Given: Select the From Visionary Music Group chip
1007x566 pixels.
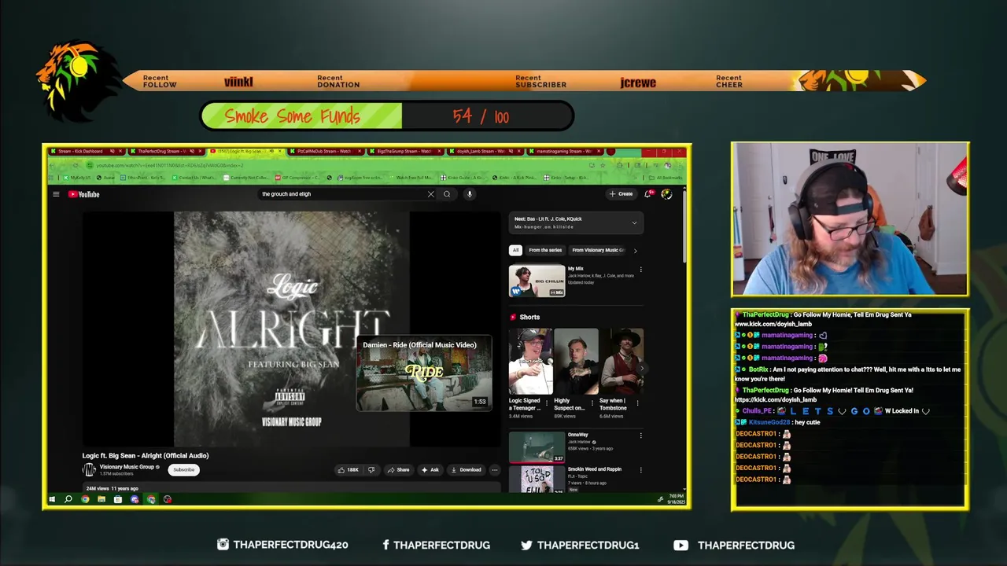Looking at the screenshot, I should point(598,251).
